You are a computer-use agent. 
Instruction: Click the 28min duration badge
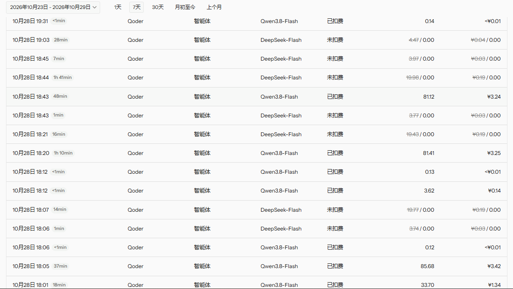point(61,40)
